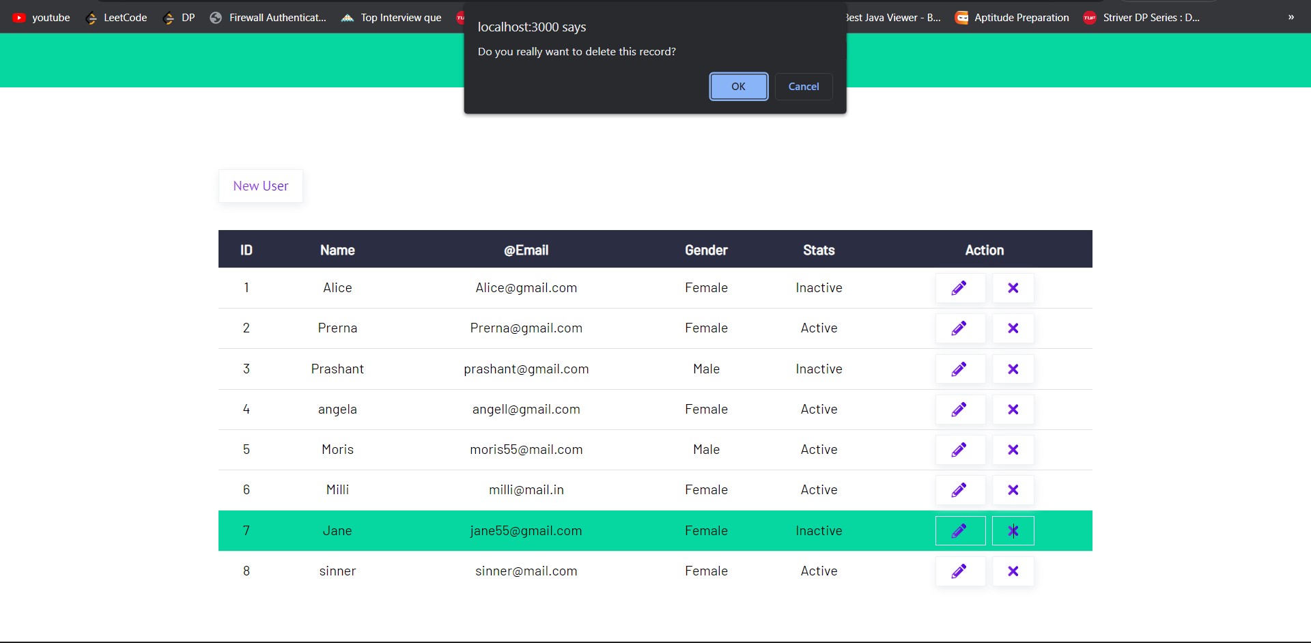Select the Prerna@gmail.com email cell
Viewport: 1311px width, 643px height.
pos(526,328)
